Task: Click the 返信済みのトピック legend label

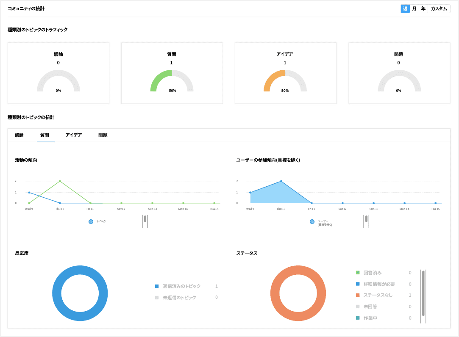Action: pos(181,286)
